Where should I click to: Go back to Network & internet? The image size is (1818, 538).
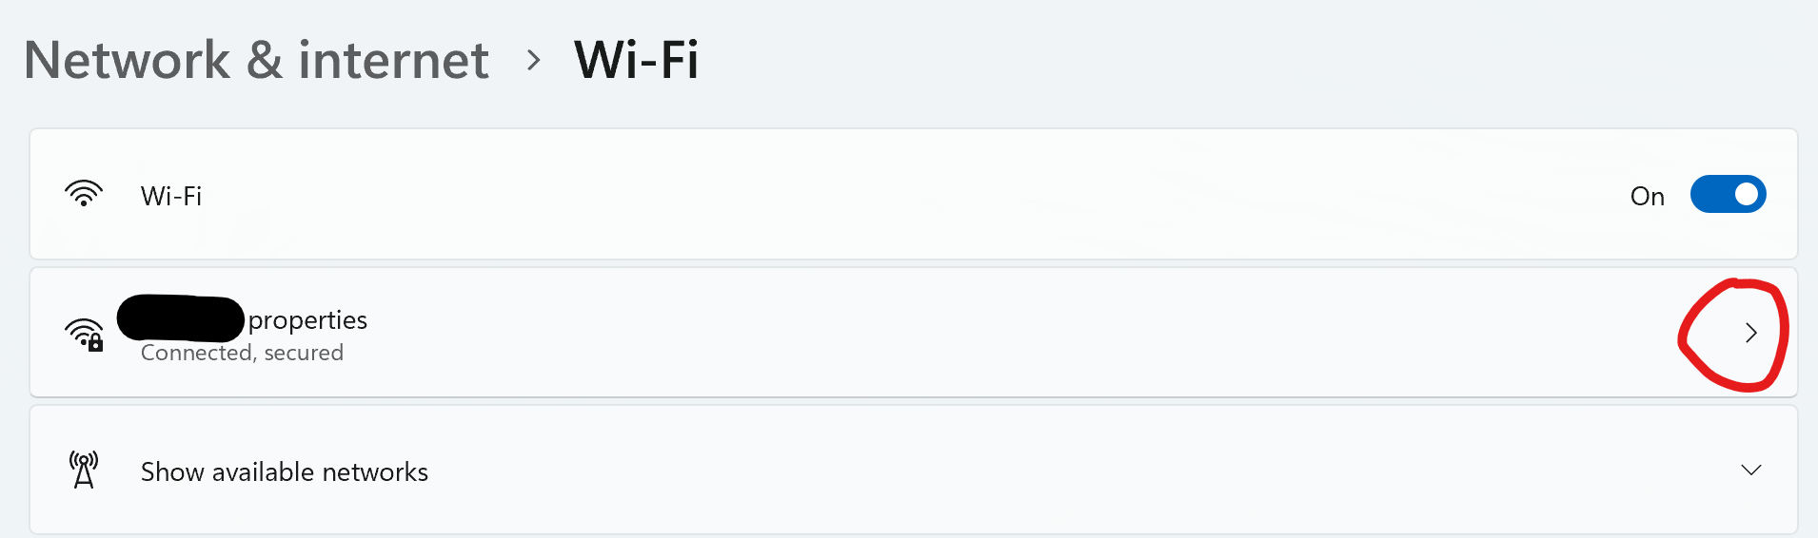point(256,61)
